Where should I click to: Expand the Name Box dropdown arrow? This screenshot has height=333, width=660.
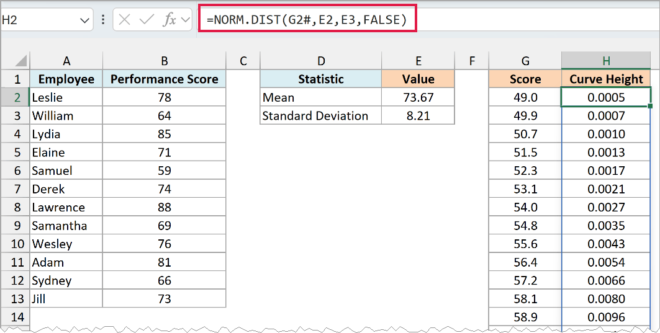[x=84, y=20]
